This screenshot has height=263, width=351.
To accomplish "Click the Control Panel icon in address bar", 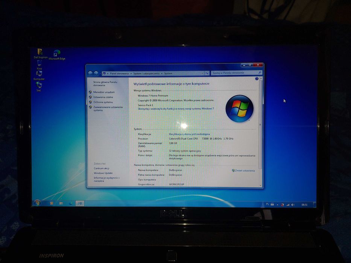I will point(104,73).
